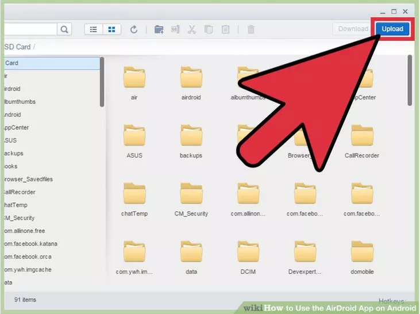Select the Devexpert... folder icon
Screen dimensions: 420x314
(305, 251)
